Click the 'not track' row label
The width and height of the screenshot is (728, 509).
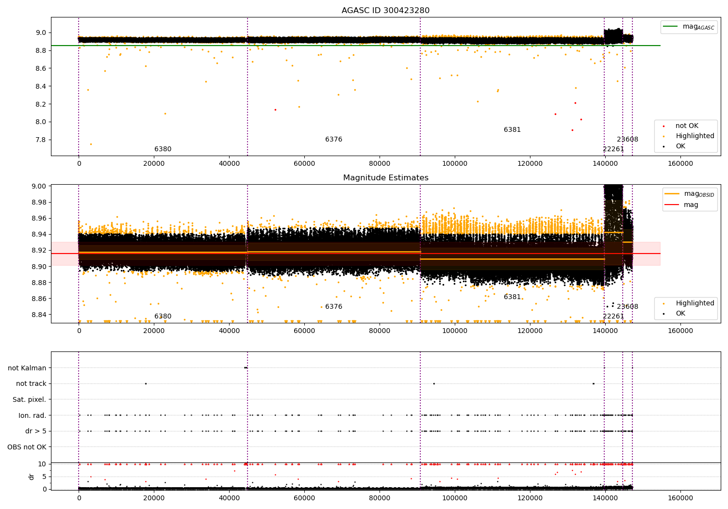[31, 384]
